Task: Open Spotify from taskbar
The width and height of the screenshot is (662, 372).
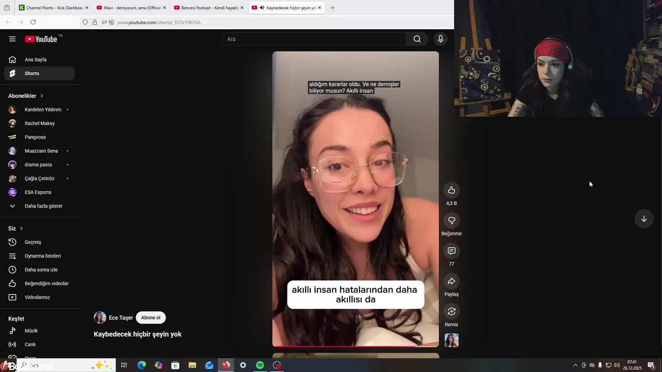Action: click(260, 365)
